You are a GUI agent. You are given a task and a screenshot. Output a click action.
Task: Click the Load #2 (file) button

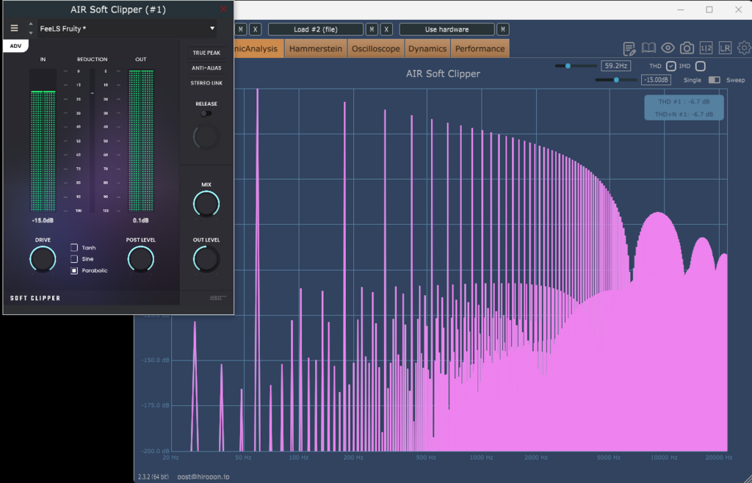316,29
